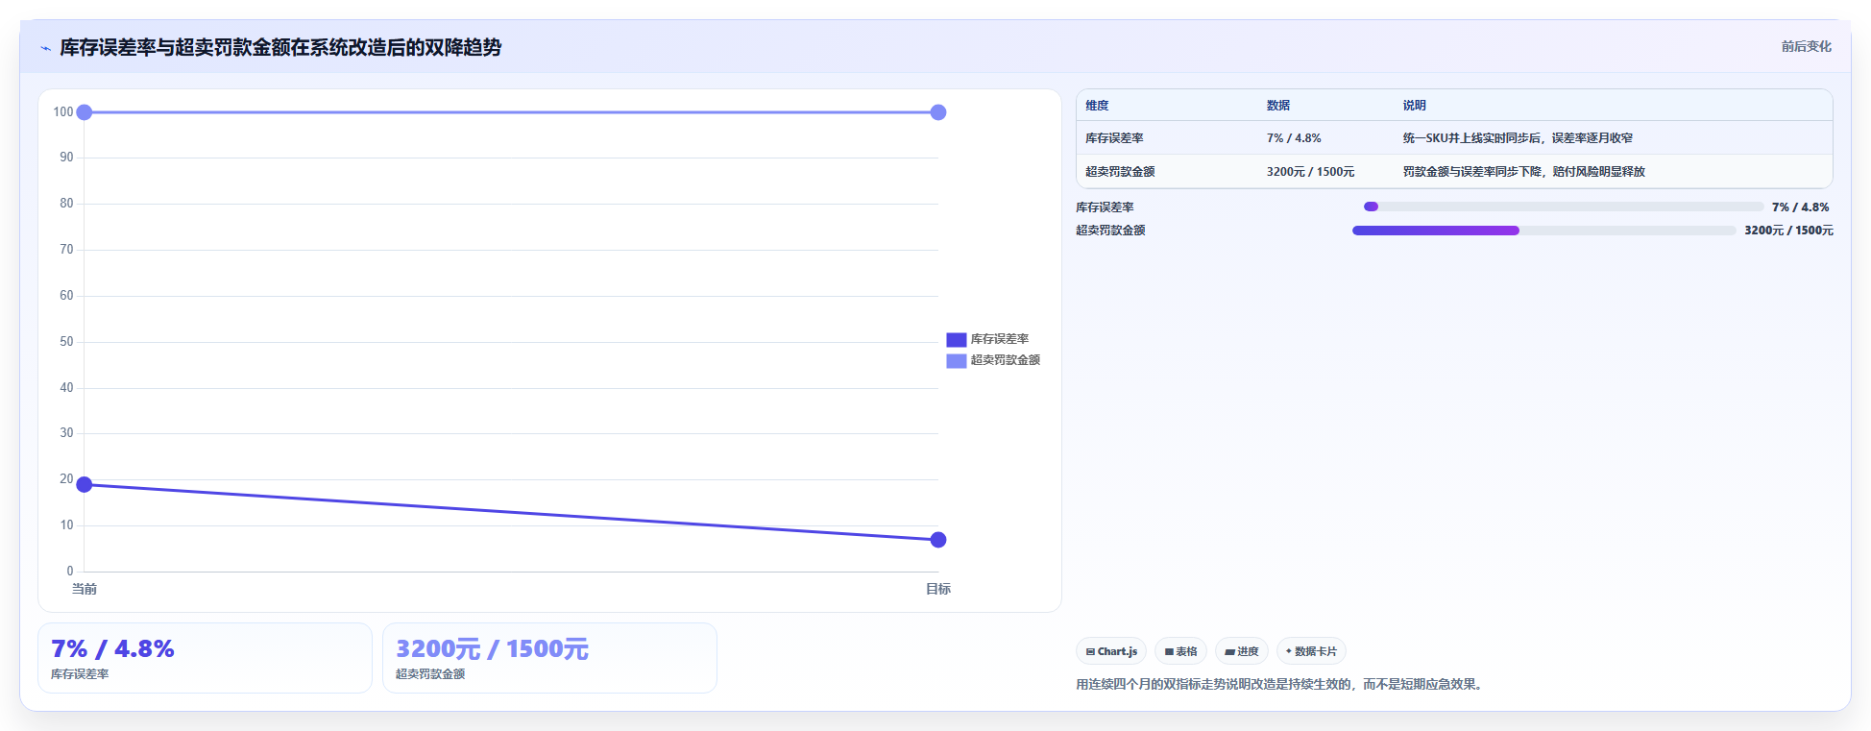Click the 进度 tag
The width and height of the screenshot is (1871, 731).
click(x=1242, y=651)
